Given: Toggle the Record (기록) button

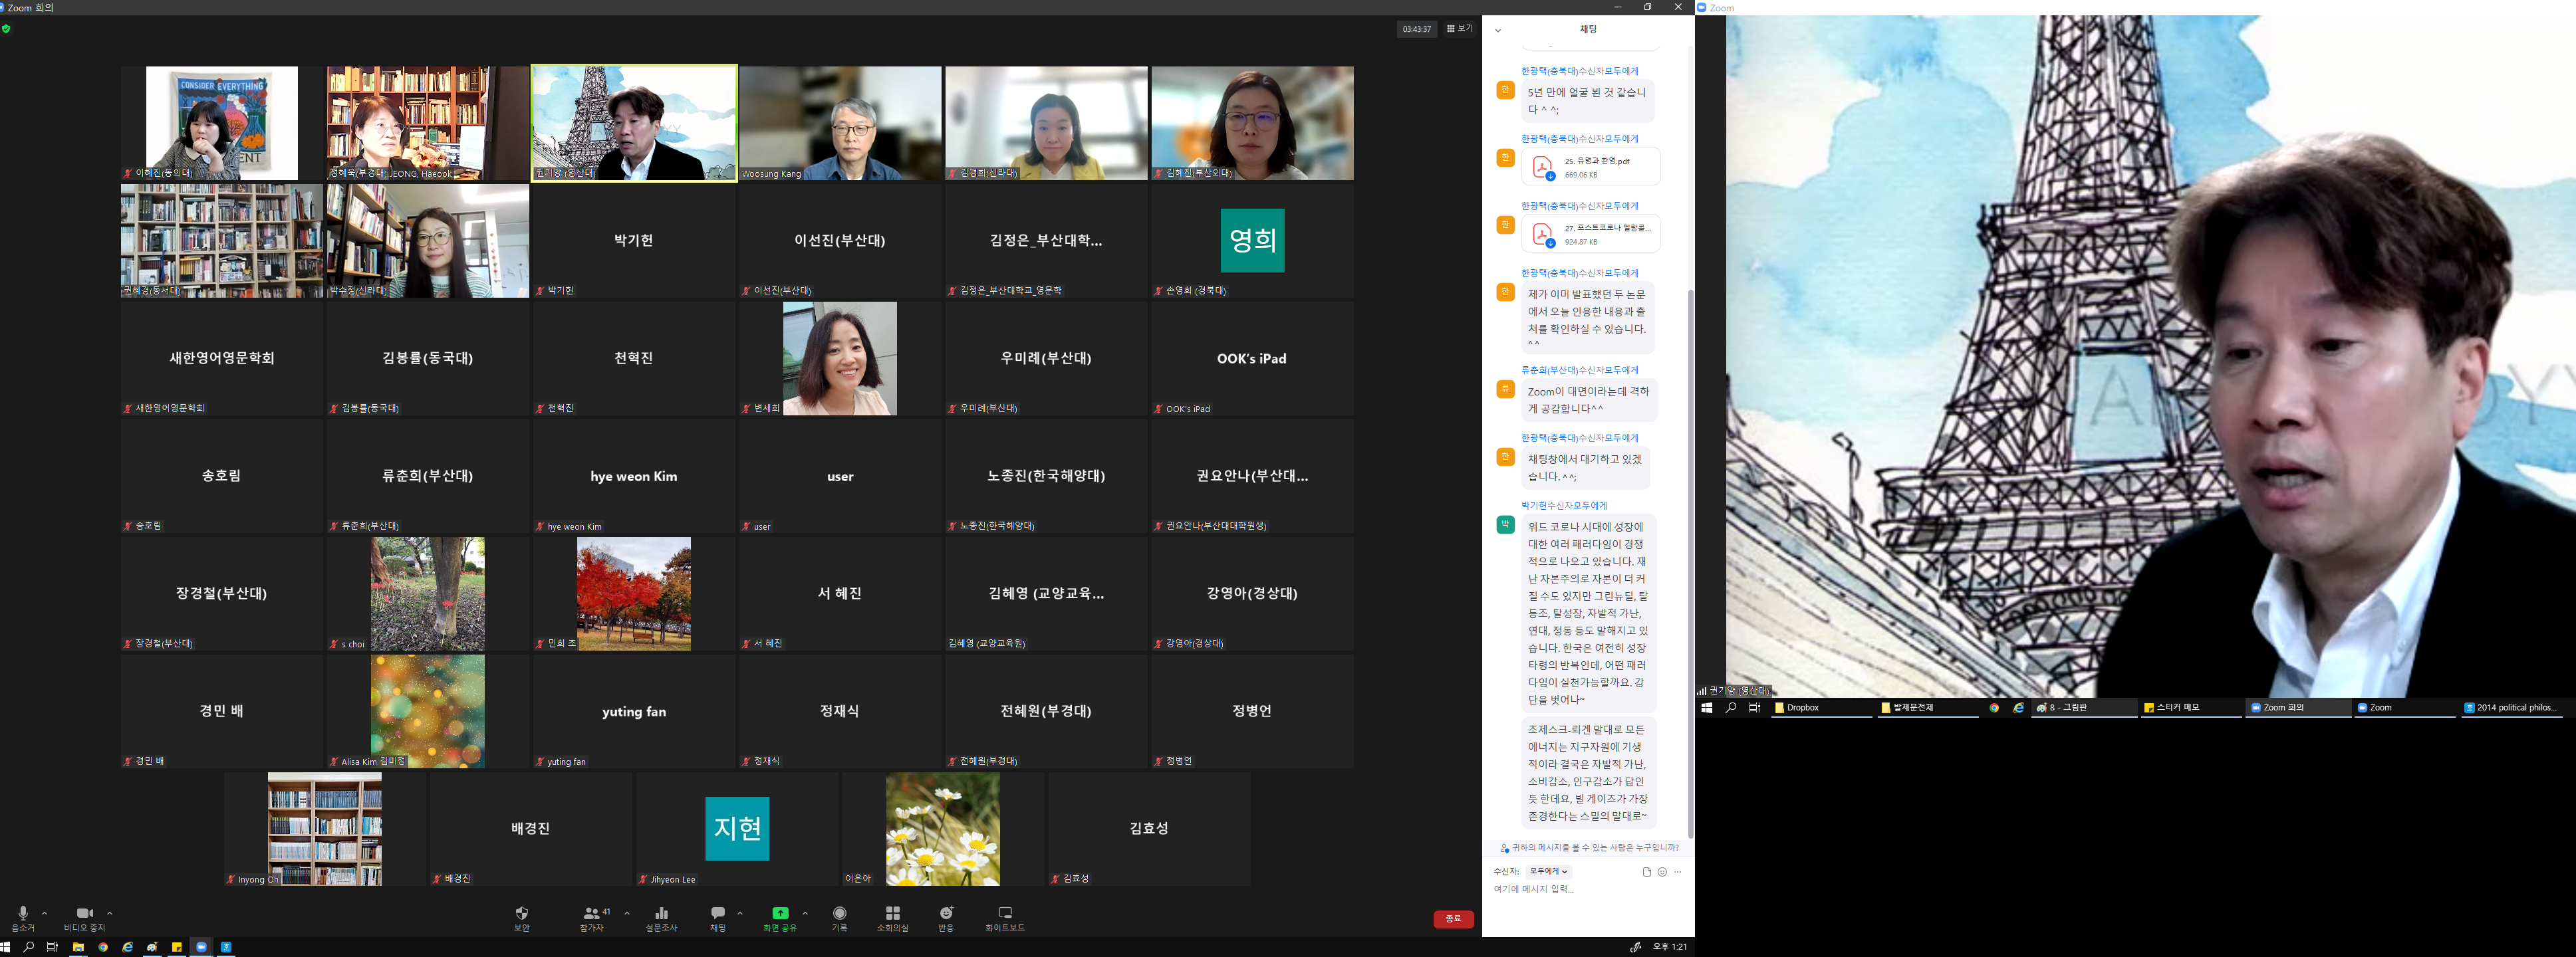Looking at the screenshot, I should (840, 913).
